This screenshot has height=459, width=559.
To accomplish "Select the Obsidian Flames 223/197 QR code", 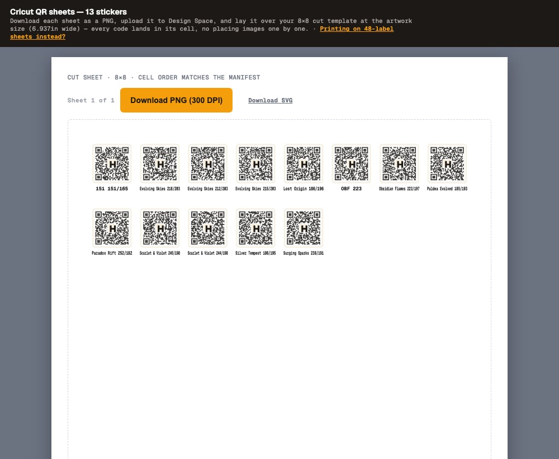I will pos(399,163).
